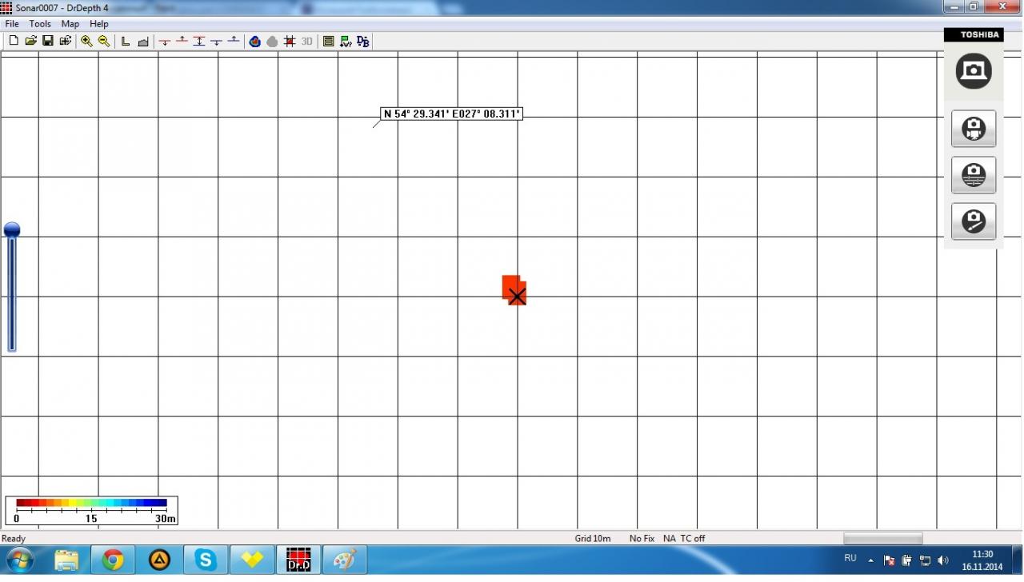Click the New file toolbar icon
Screen dimensions: 1024x582
[14, 41]
